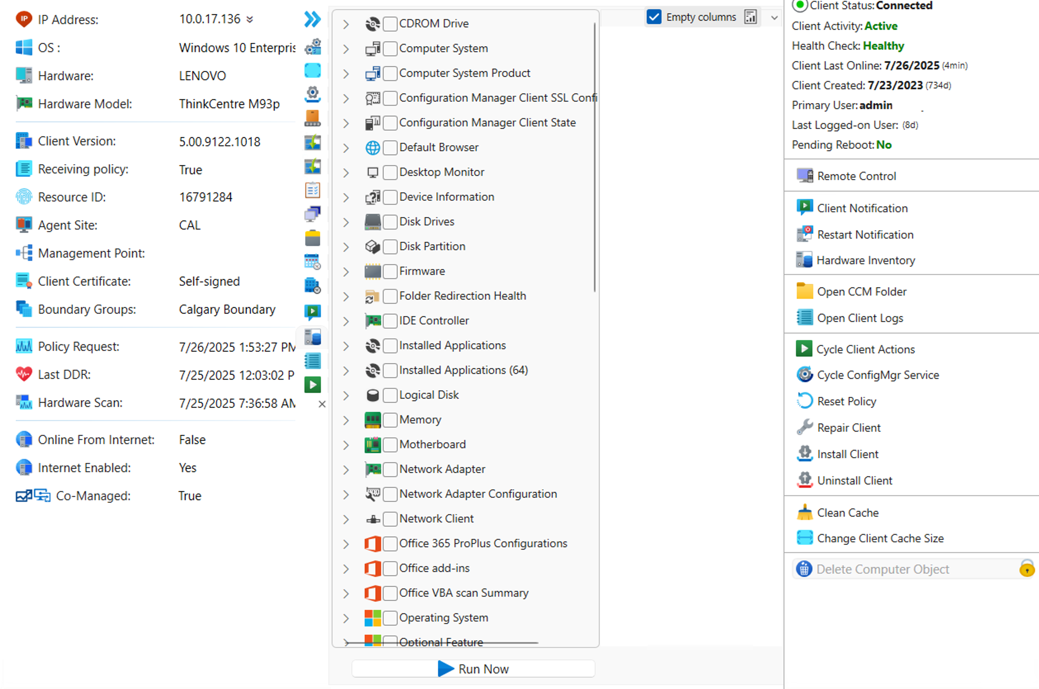Click the 5.00.9122.1018 client version value
Viewport: 1039px width, 689px height.
tap(219, 142)
